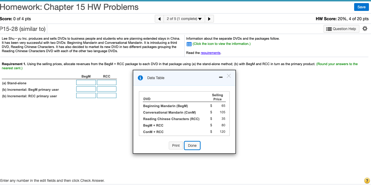Open the settings gear icon
This screenshot has width=371, height=187.
365,29
